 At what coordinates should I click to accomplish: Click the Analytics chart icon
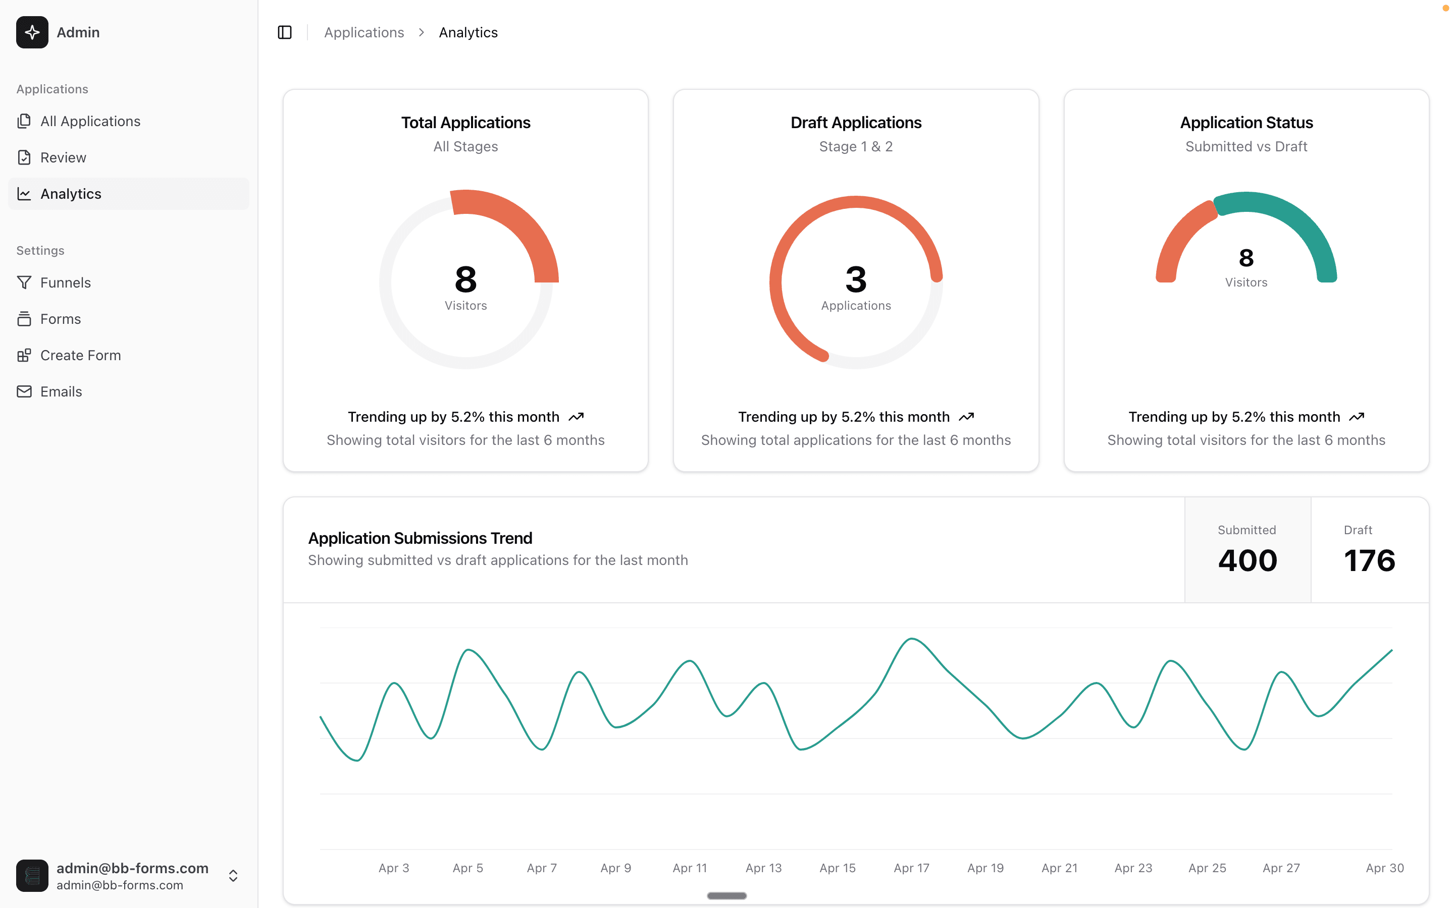(x=24, y=194)
